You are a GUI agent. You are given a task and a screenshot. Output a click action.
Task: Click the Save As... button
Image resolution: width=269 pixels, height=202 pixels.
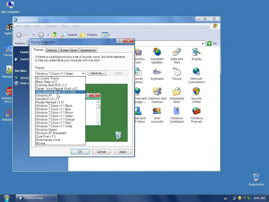click(97, 73)
